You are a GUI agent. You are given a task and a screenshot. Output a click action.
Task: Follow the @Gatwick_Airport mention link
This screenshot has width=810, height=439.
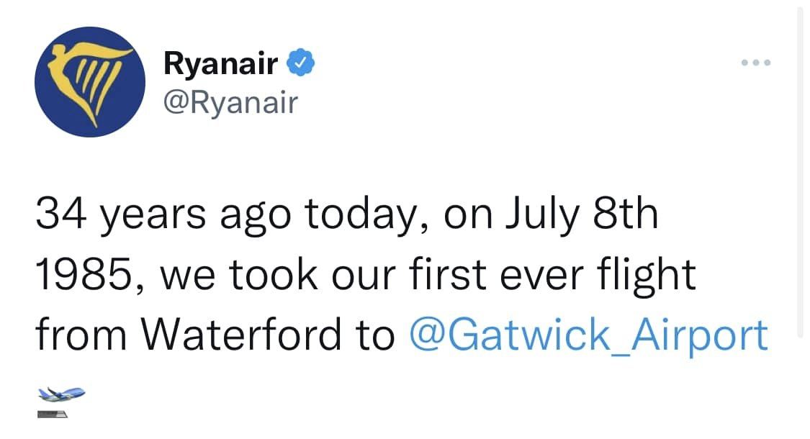pyautogui.click(x=588, y=335)
